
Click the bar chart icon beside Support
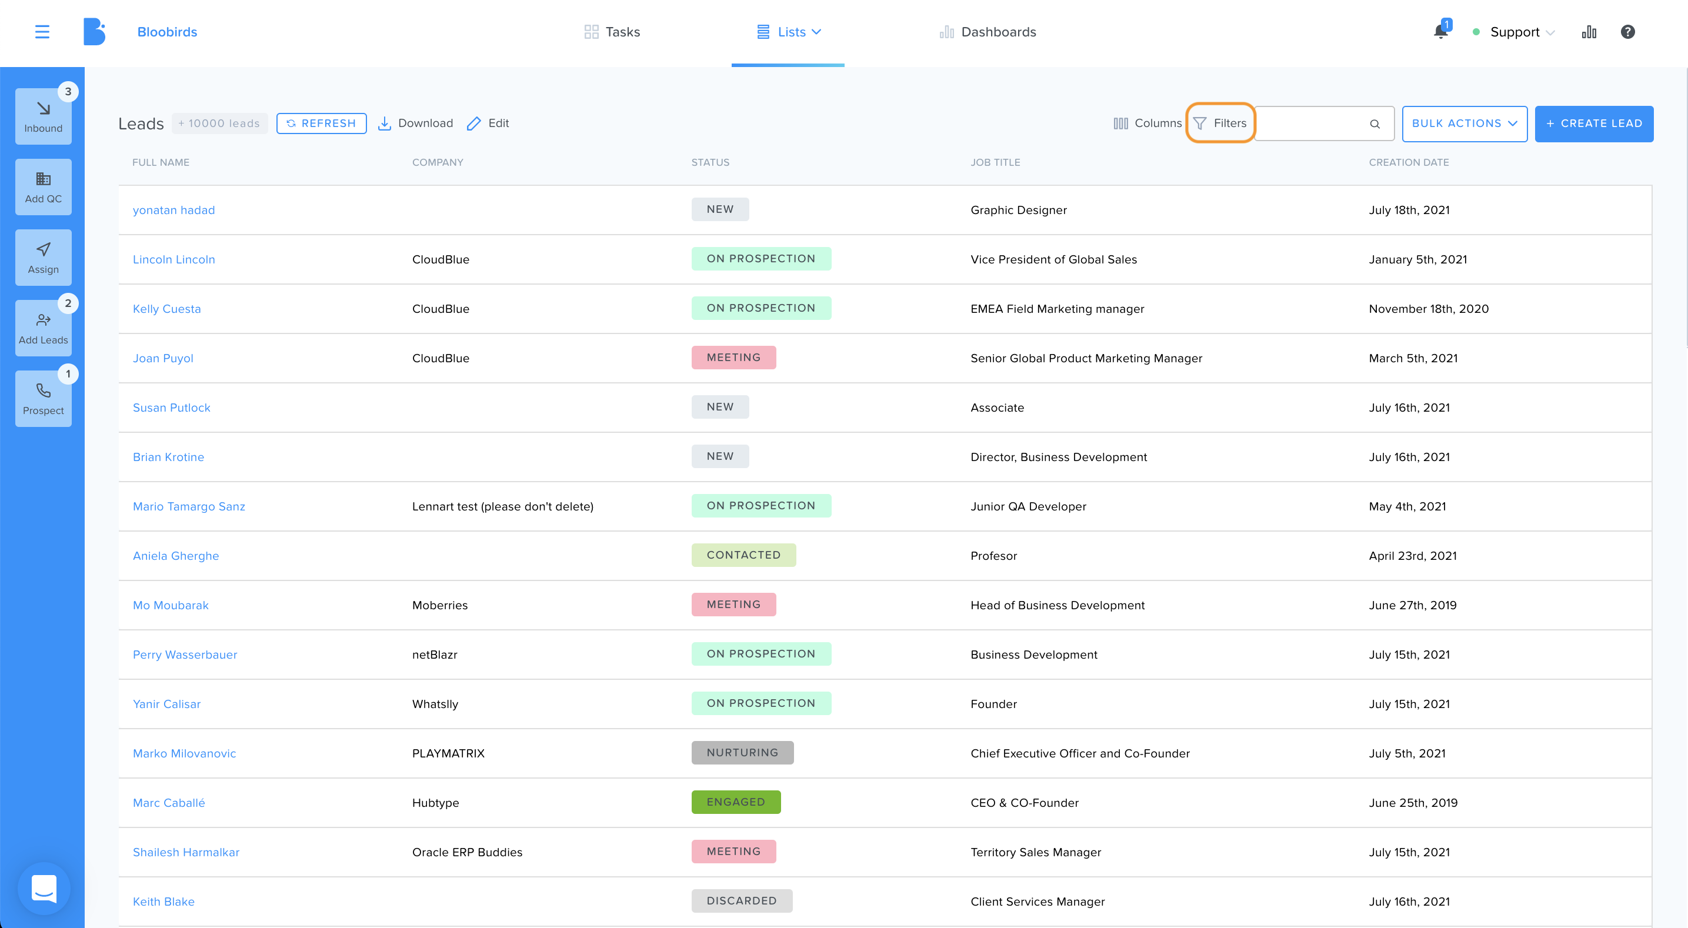[1589, 31]
